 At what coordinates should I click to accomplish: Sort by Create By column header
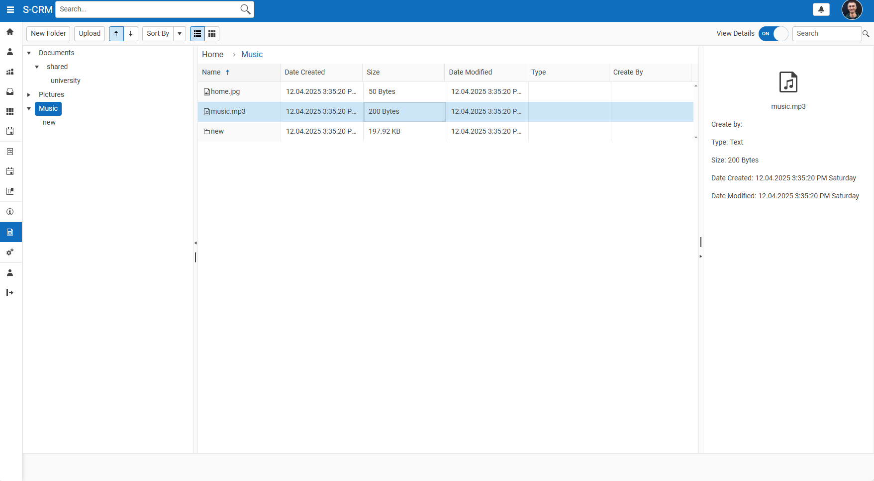click(x=650, y=72)
